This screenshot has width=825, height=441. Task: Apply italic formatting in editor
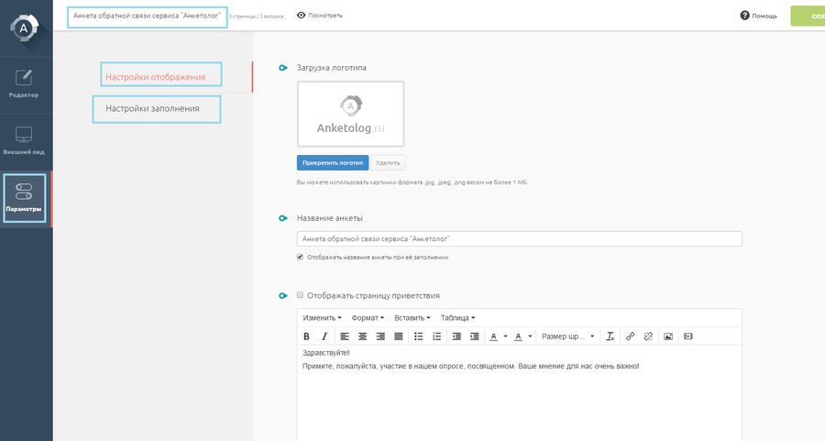[x=324, y=336]
